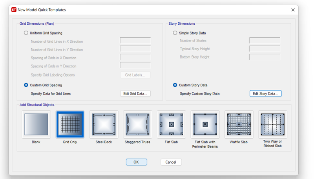The image size is (314, 179).
Task: Cancel the new model dialog
Action: tap(171, 162)
